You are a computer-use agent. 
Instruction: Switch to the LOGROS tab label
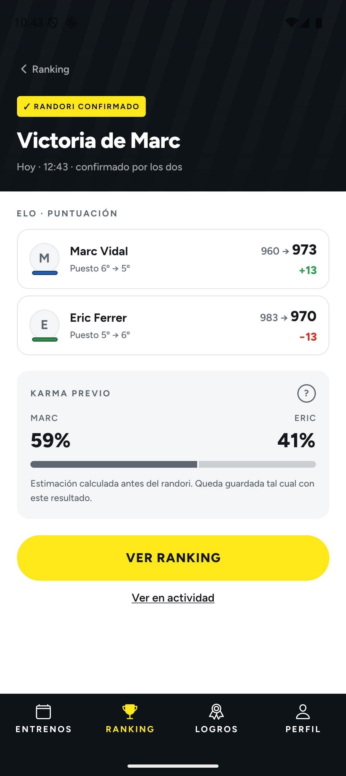217,729
